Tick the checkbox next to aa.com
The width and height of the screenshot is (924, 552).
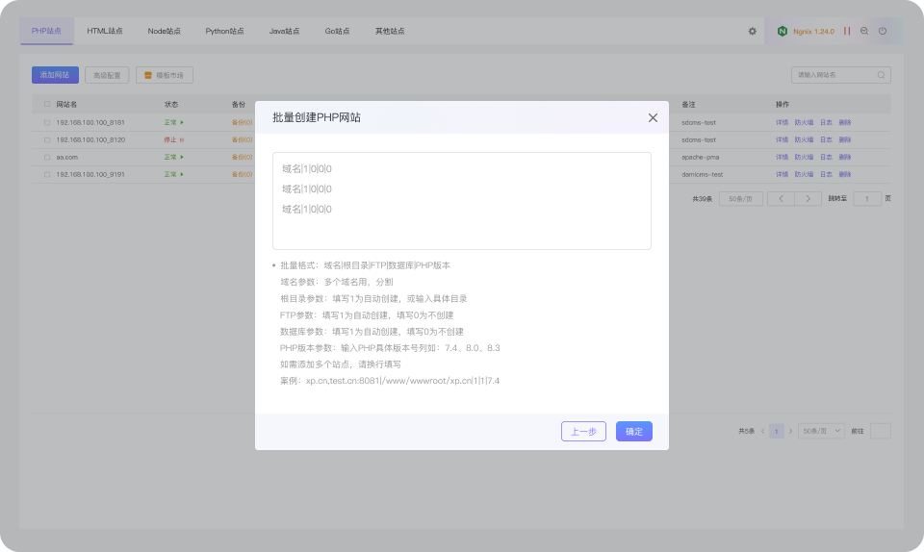[x=47, y=157]
